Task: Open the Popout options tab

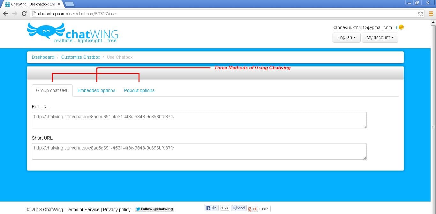Action: [x=139, y=90]
